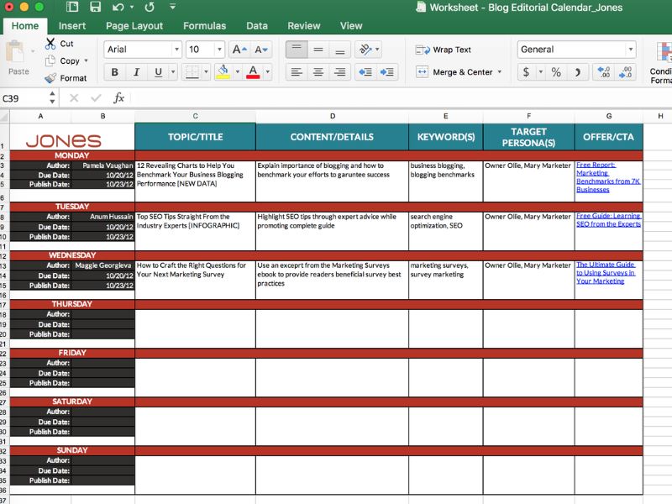The image size is (672, 504).
Task: Expand the orientation dropdown arrow
Action: click(377, 50)
